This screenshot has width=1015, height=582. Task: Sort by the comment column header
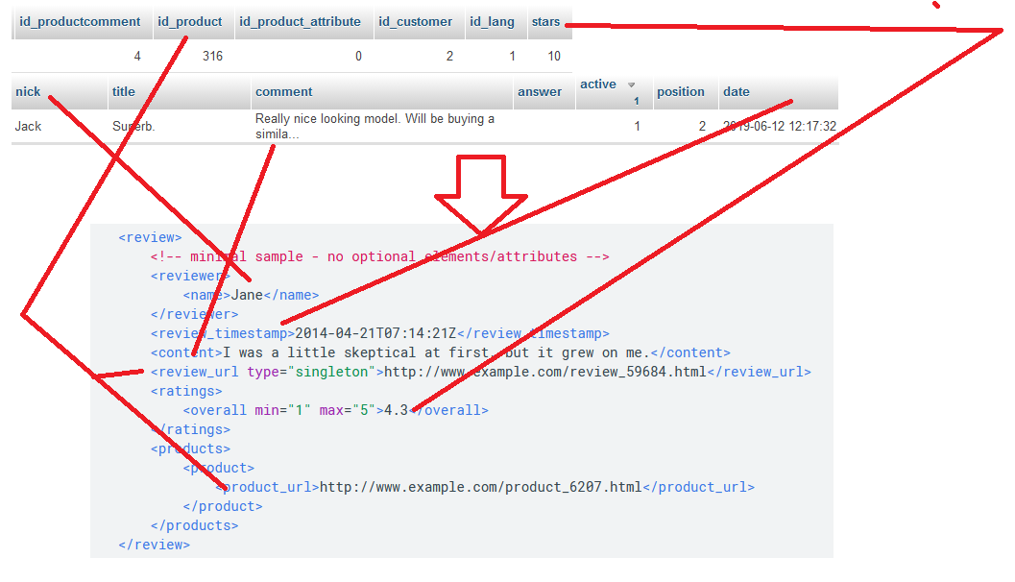[283, 92]
